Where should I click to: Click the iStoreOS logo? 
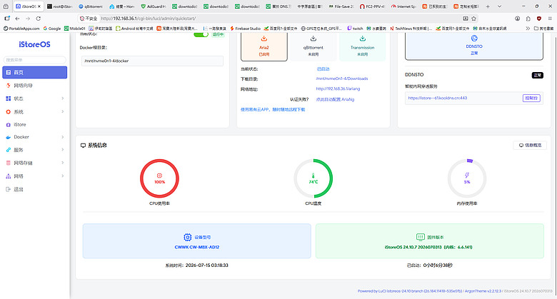pos(34,44)
